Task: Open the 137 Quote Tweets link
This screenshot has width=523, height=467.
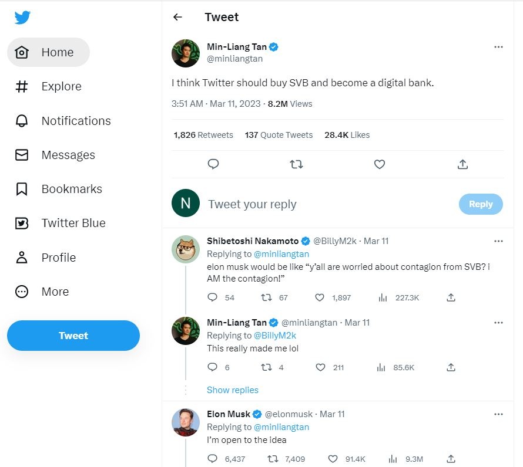Action: coord(279,135)
